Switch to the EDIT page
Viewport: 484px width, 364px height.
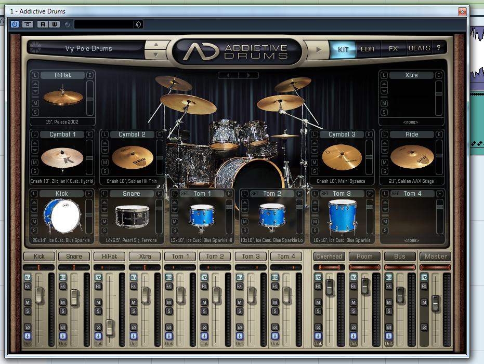click(368, 49)
